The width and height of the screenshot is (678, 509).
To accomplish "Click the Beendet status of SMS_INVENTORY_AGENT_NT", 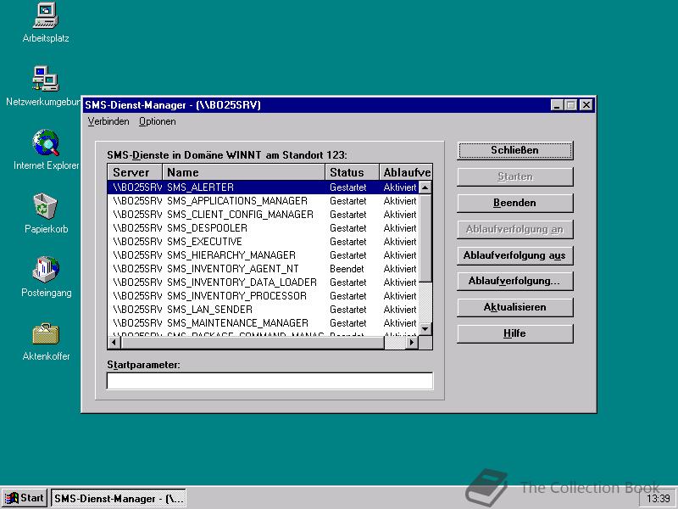I will pyautogui.click(x=347, y=269).
